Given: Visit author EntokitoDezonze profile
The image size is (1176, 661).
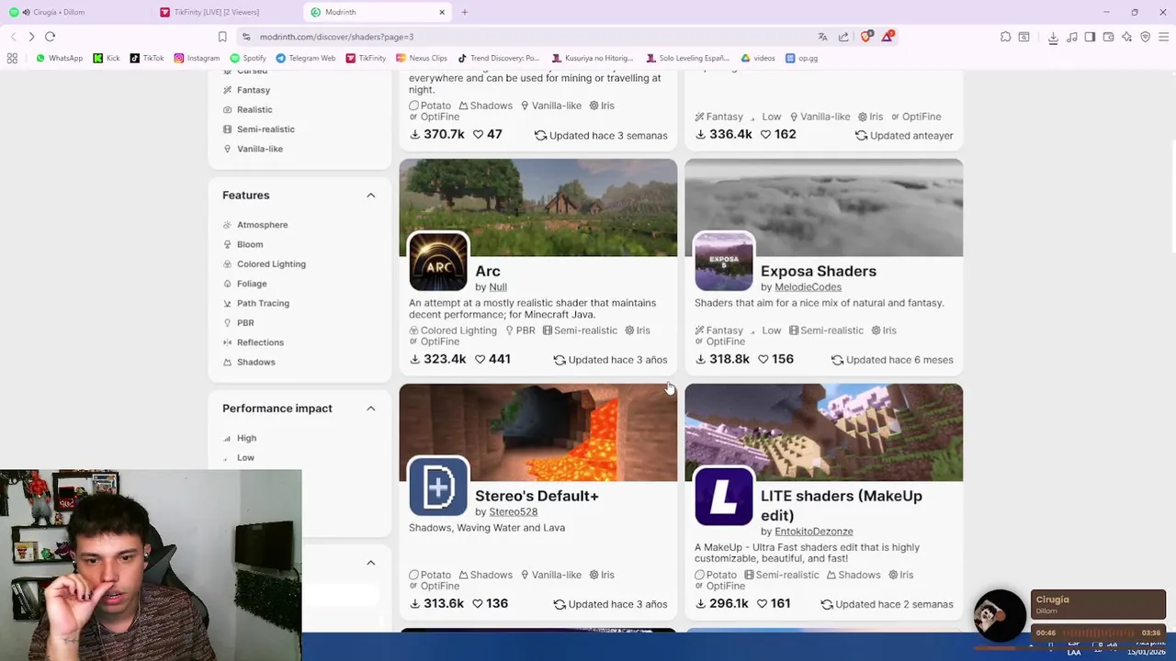Looking at the screenshot, I should [x=814, y=532].
